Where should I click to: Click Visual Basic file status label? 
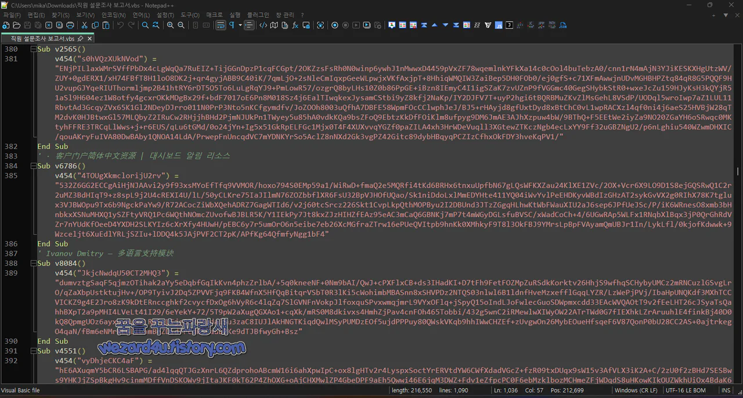tap(20, 390)
